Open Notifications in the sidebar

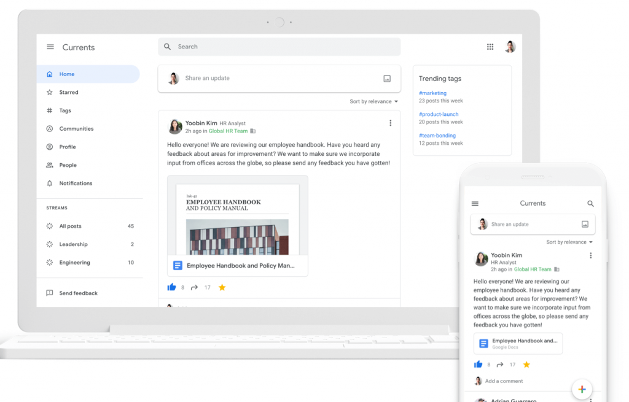[x=88, y=183]
